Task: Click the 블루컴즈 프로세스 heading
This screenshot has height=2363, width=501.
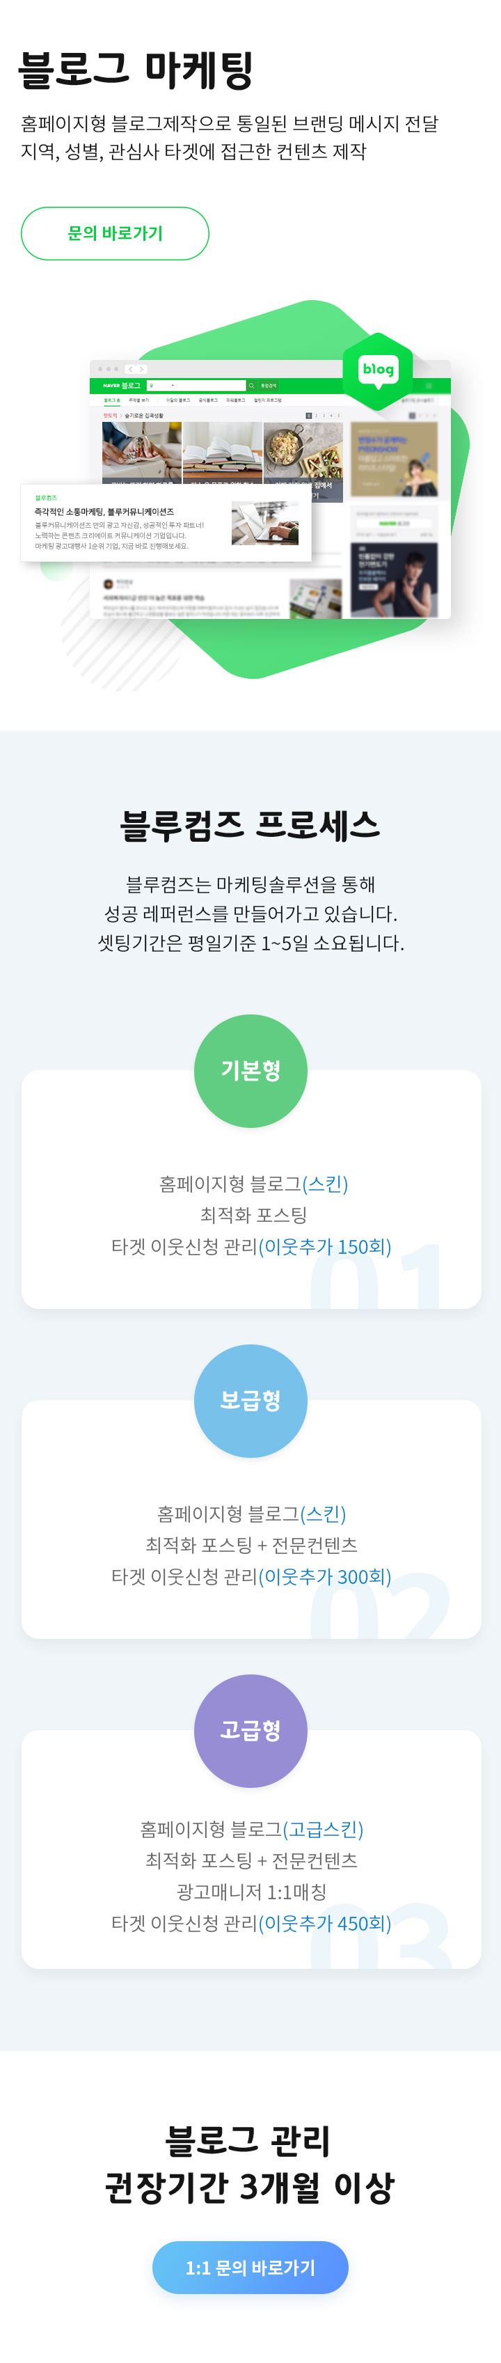Action: coord(250,824)
